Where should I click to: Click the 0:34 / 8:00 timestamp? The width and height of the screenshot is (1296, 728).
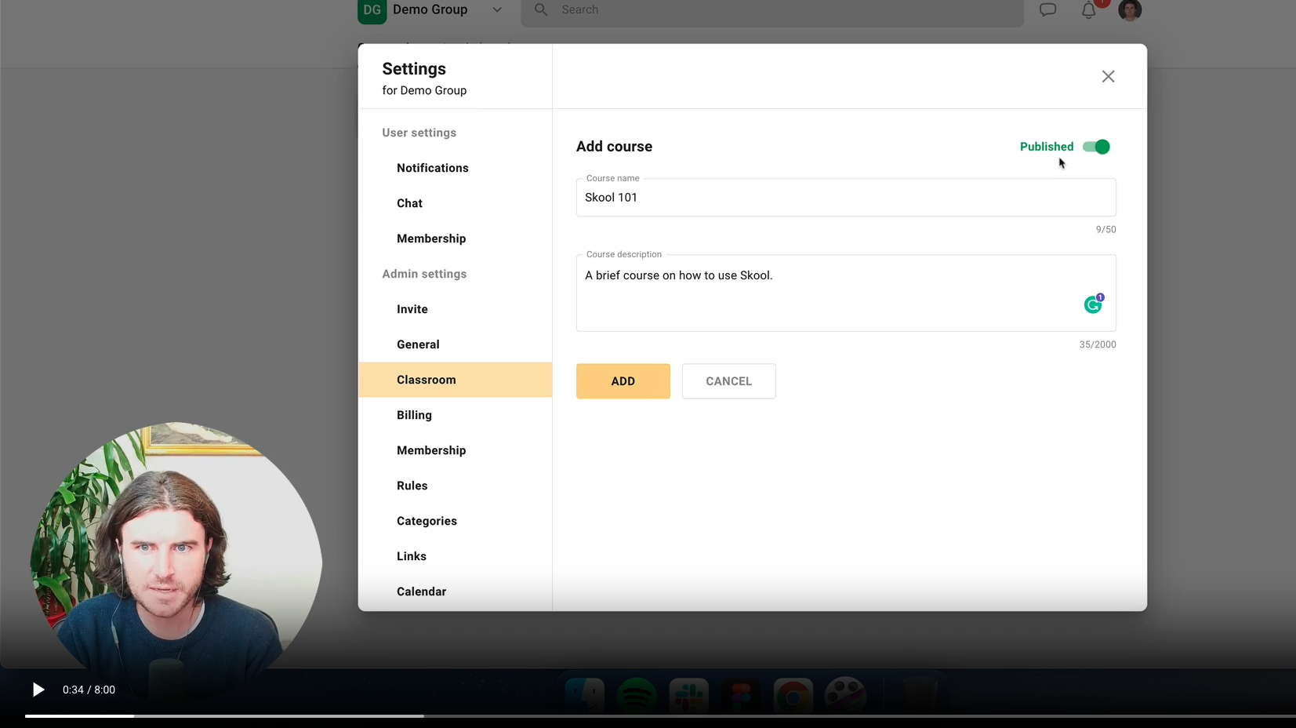(89, 690)
